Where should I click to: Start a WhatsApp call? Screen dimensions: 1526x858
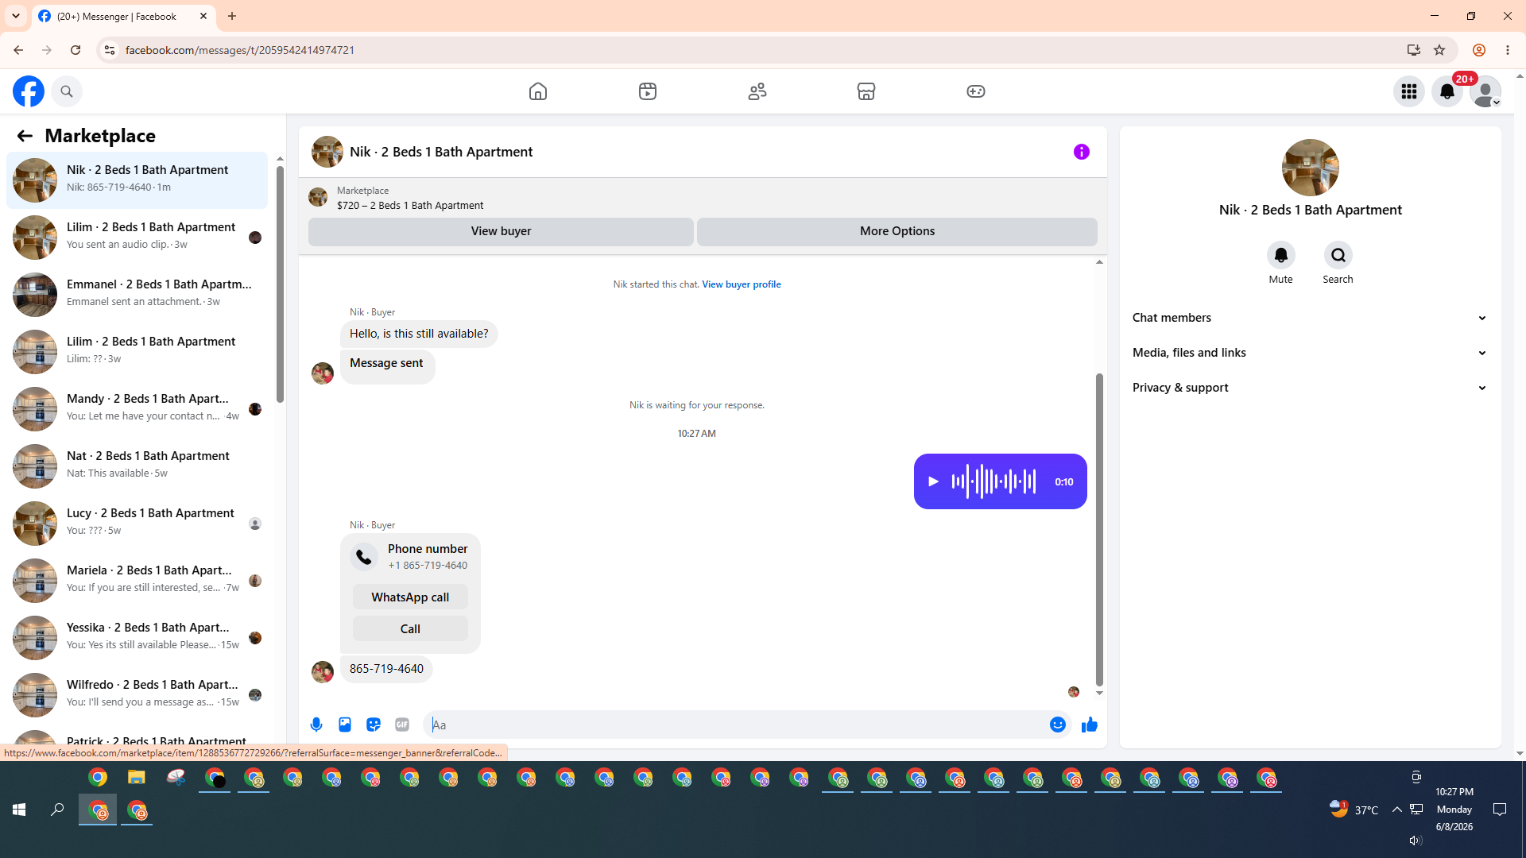coord(410,597)
